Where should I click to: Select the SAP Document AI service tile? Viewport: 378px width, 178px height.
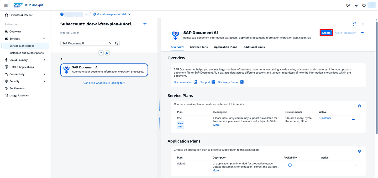point(104,70)
